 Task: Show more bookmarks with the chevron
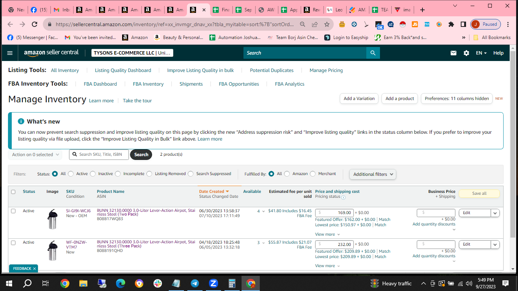click(463, 38)
